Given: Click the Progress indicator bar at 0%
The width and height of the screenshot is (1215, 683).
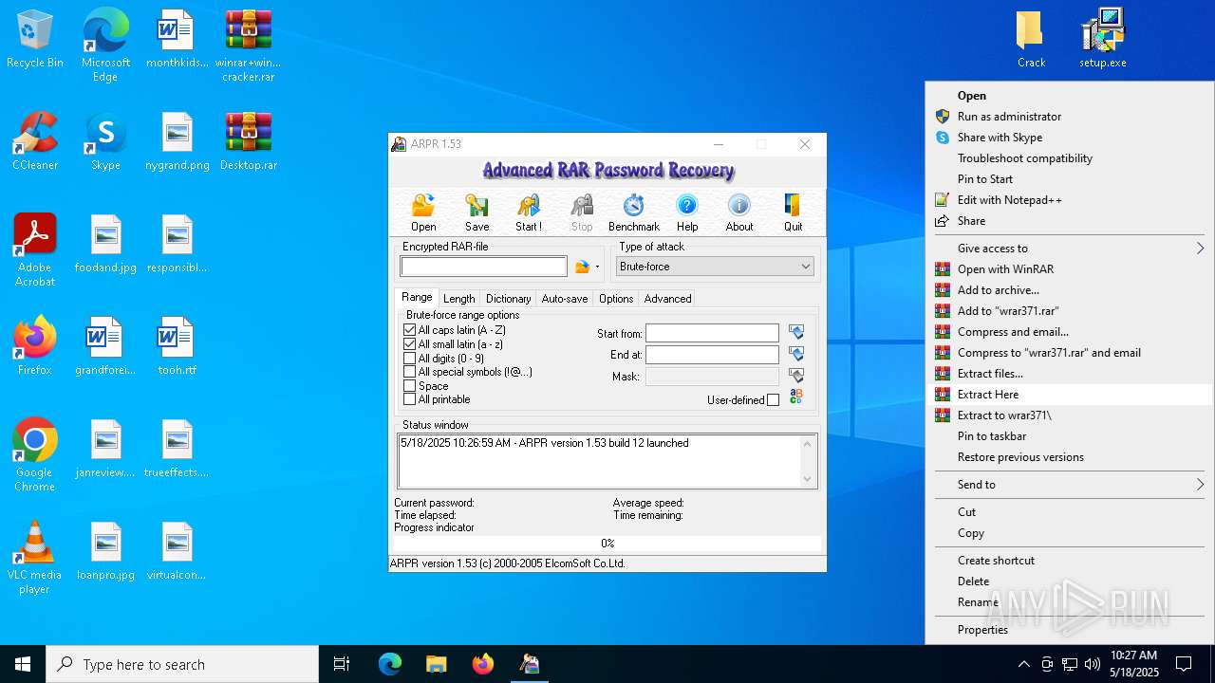Looking at the screenshot, I should point(607,544).
